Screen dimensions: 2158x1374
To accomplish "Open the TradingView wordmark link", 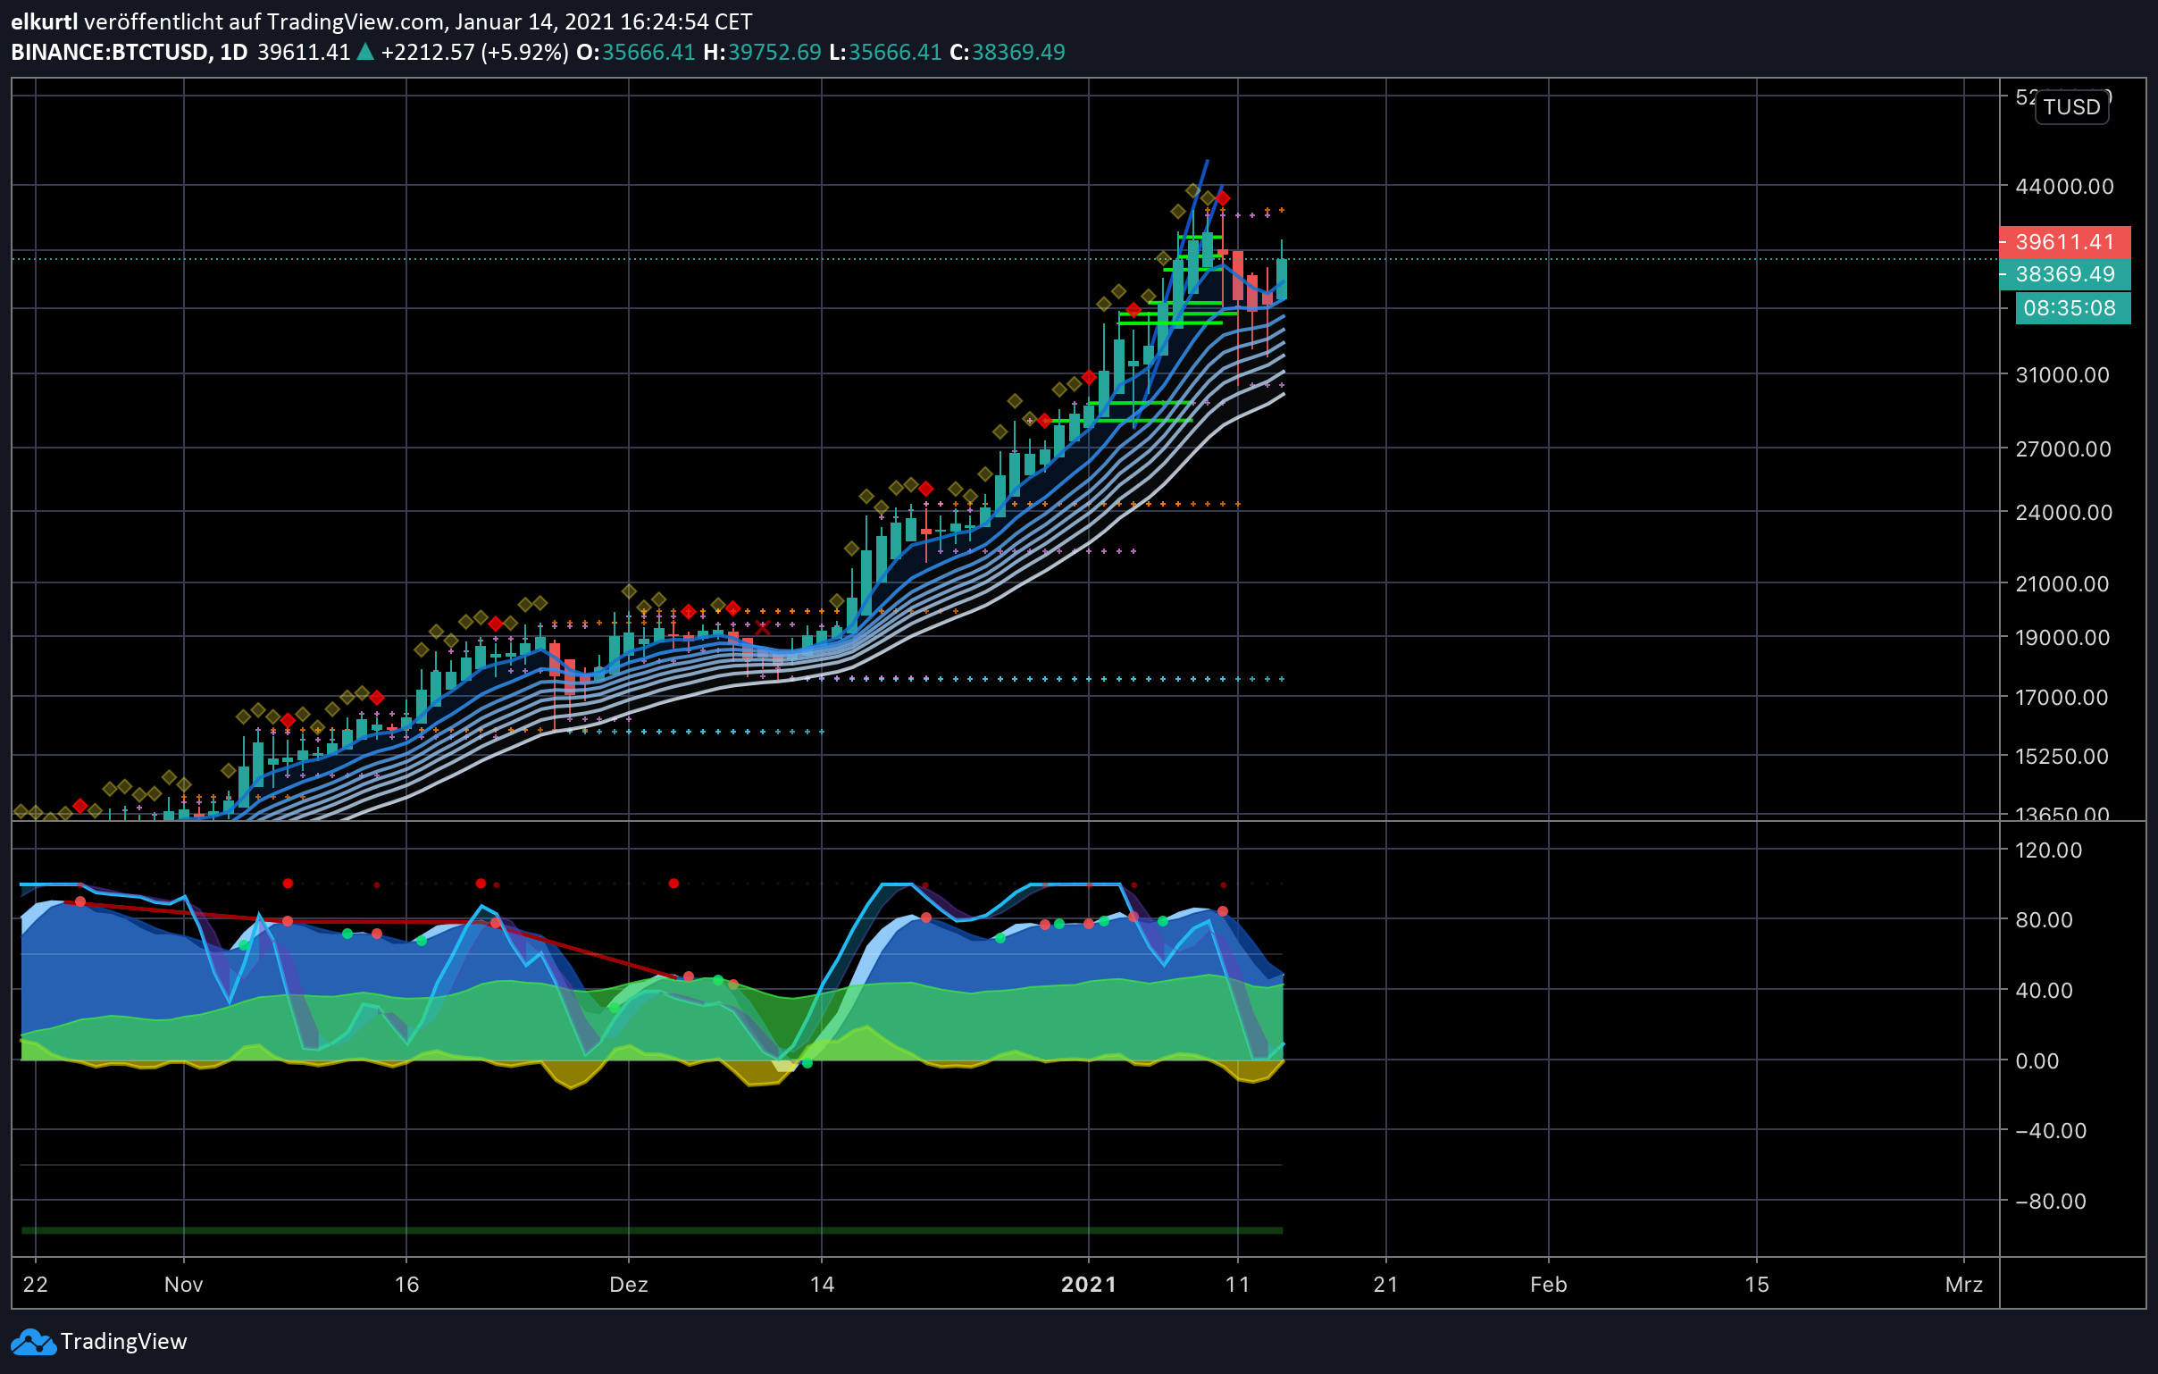I will (x=123, y=1342).
